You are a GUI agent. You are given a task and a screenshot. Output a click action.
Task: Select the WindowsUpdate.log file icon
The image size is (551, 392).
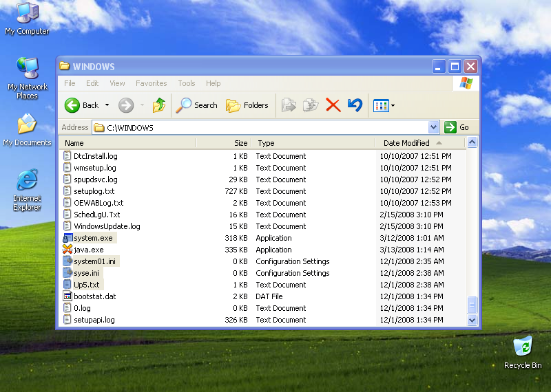(67, 226)
